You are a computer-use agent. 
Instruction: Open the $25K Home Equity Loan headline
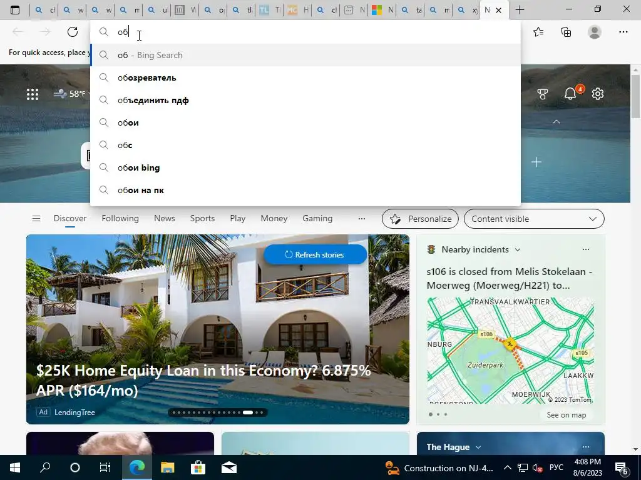(203, 381)
